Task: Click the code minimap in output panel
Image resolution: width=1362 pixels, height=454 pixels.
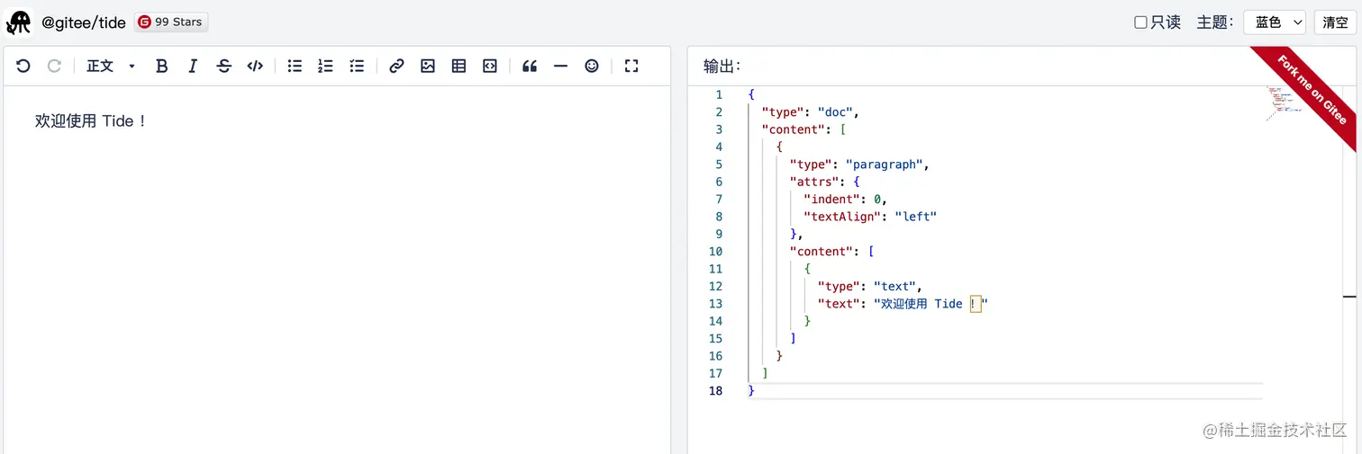Action: (x=1283, y=103)
